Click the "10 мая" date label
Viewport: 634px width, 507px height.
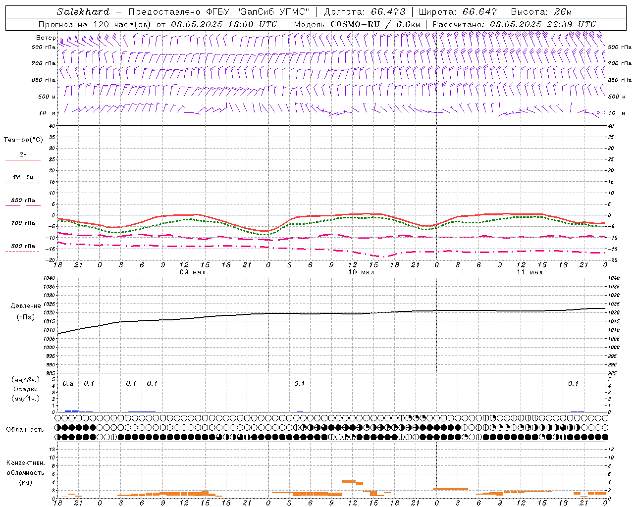[361, 272]
